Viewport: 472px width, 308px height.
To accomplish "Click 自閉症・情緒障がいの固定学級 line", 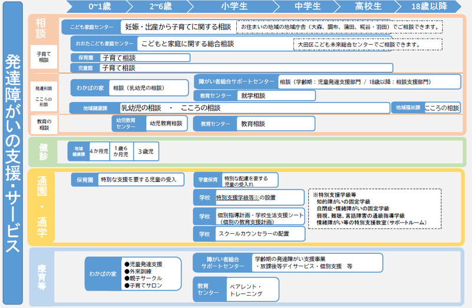I will (x=353, y=208).
